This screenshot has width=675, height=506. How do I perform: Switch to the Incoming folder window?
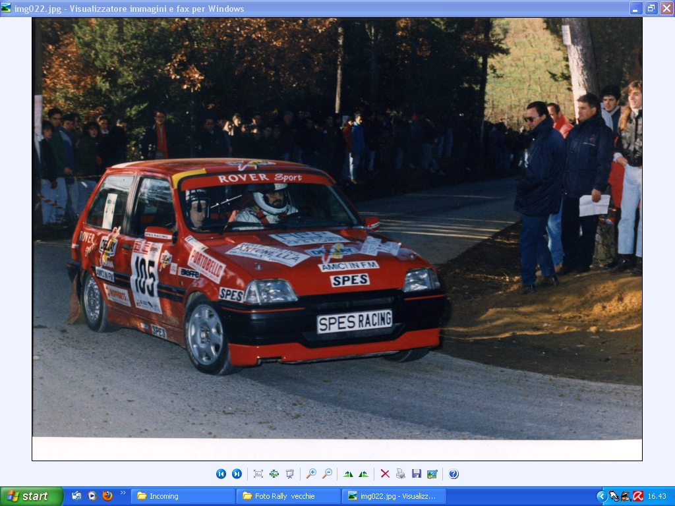[x=183, y=496]
